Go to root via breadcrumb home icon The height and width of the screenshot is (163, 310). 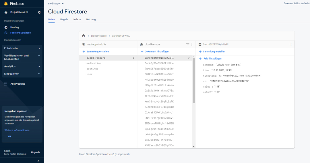(x=84, y=36)
